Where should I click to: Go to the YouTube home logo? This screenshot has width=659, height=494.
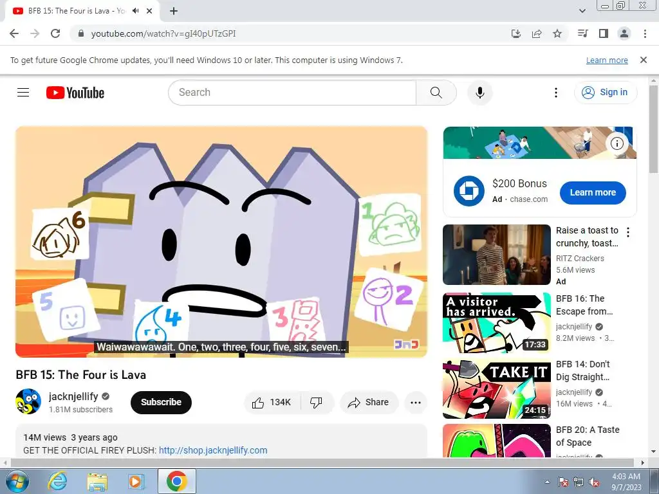point(75,93)
